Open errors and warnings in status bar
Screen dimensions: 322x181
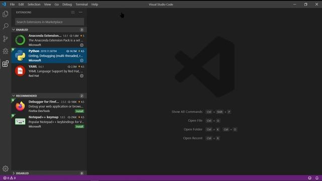[x=10, y=178]
